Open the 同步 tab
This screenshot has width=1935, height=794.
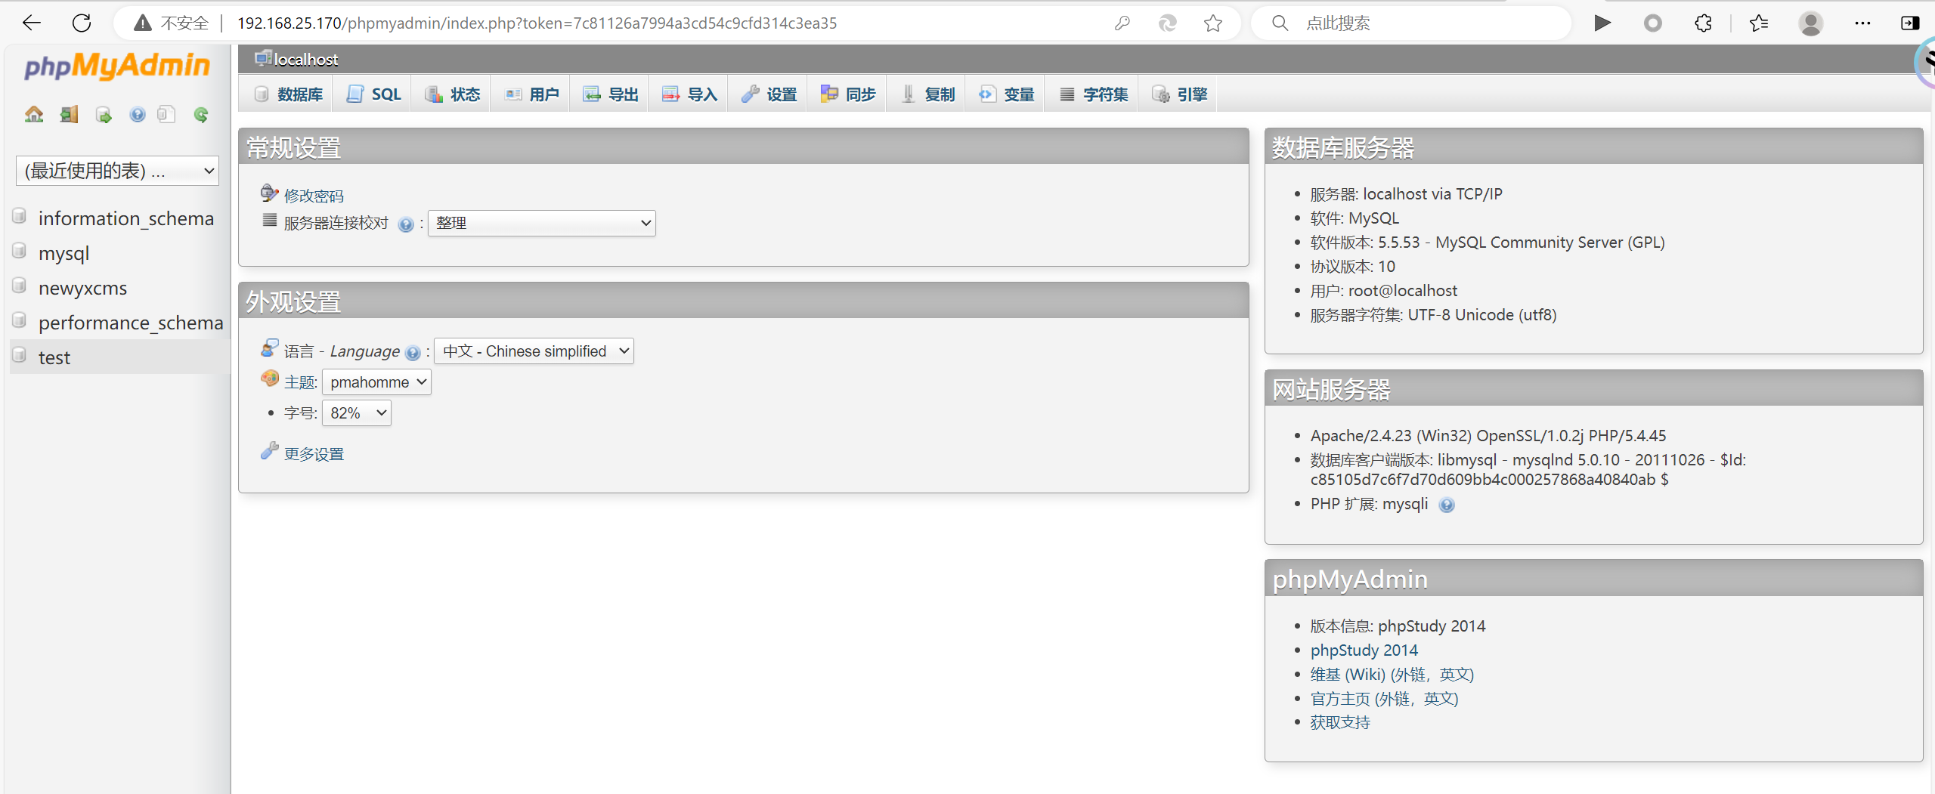click(x=848, y=94)
